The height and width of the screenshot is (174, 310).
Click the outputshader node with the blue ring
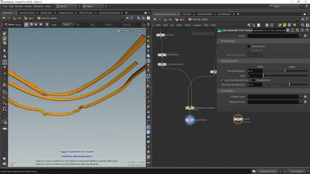[190, 120]
